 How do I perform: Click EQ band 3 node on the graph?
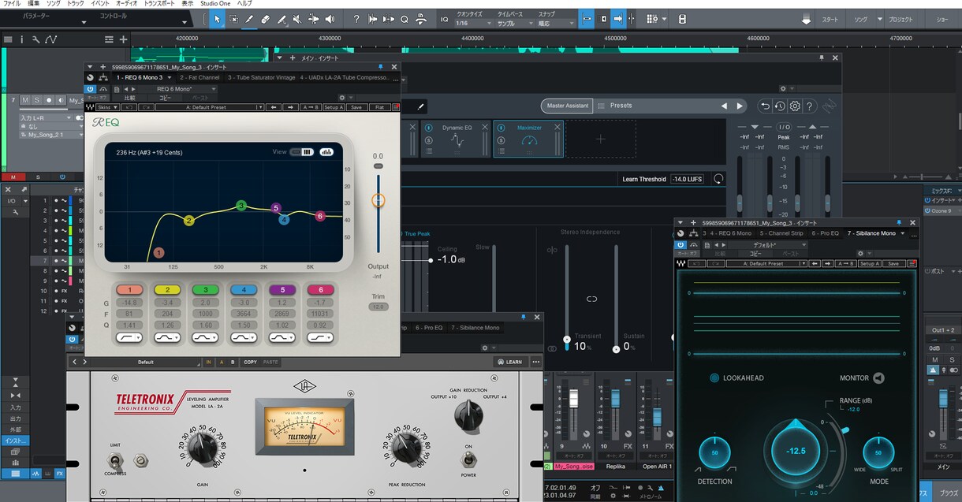coord(241,206)
